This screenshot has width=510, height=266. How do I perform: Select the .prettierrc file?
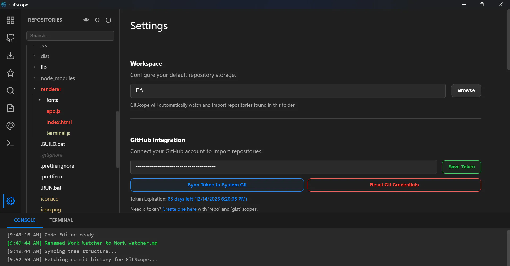(52, 177)
